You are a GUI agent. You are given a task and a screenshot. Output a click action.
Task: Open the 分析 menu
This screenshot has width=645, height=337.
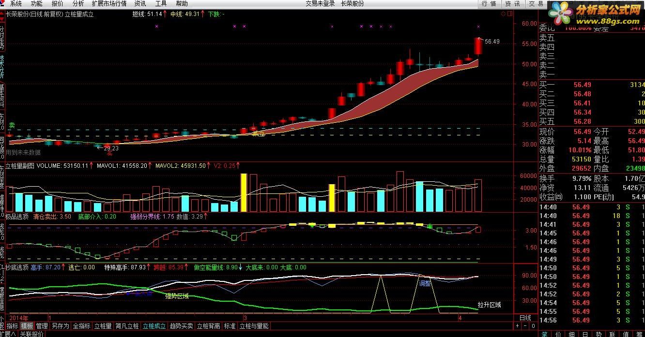78,3
